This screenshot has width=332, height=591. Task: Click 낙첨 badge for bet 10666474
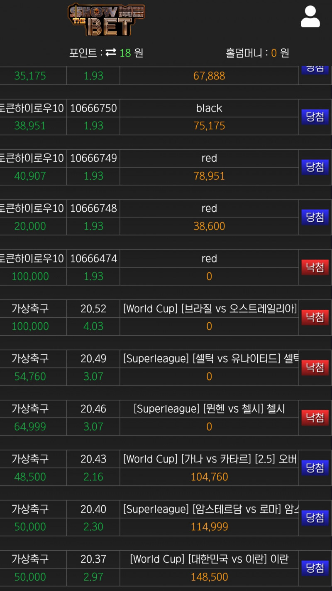tap(315, 267)
